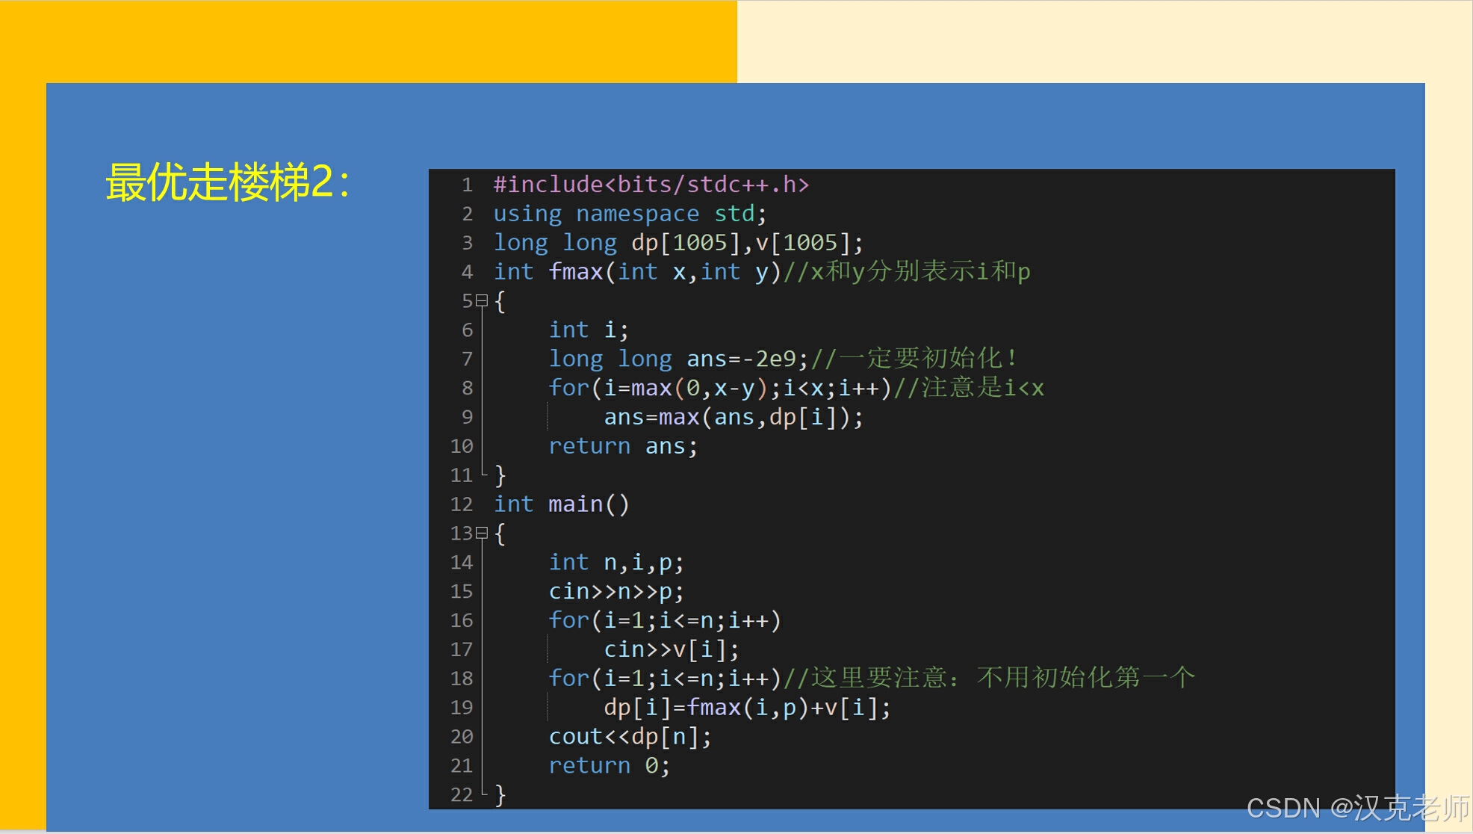Click the dp[i]=fmax(i,p)+v[i] line
The width and height of the screenshot is (1473, 834).
tap(746, 708)
